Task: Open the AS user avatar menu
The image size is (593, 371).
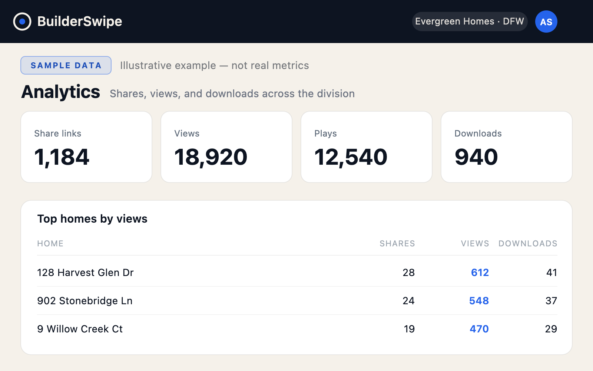Action: (x=546, y=22)
